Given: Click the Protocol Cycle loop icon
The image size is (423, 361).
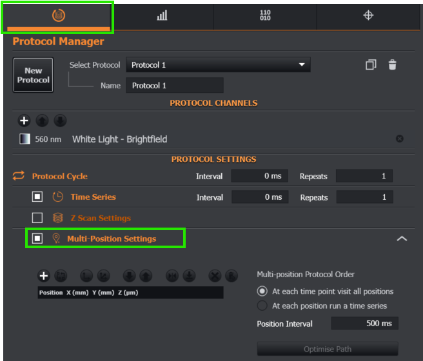Looking at the screenshot, I should (19, 176).
